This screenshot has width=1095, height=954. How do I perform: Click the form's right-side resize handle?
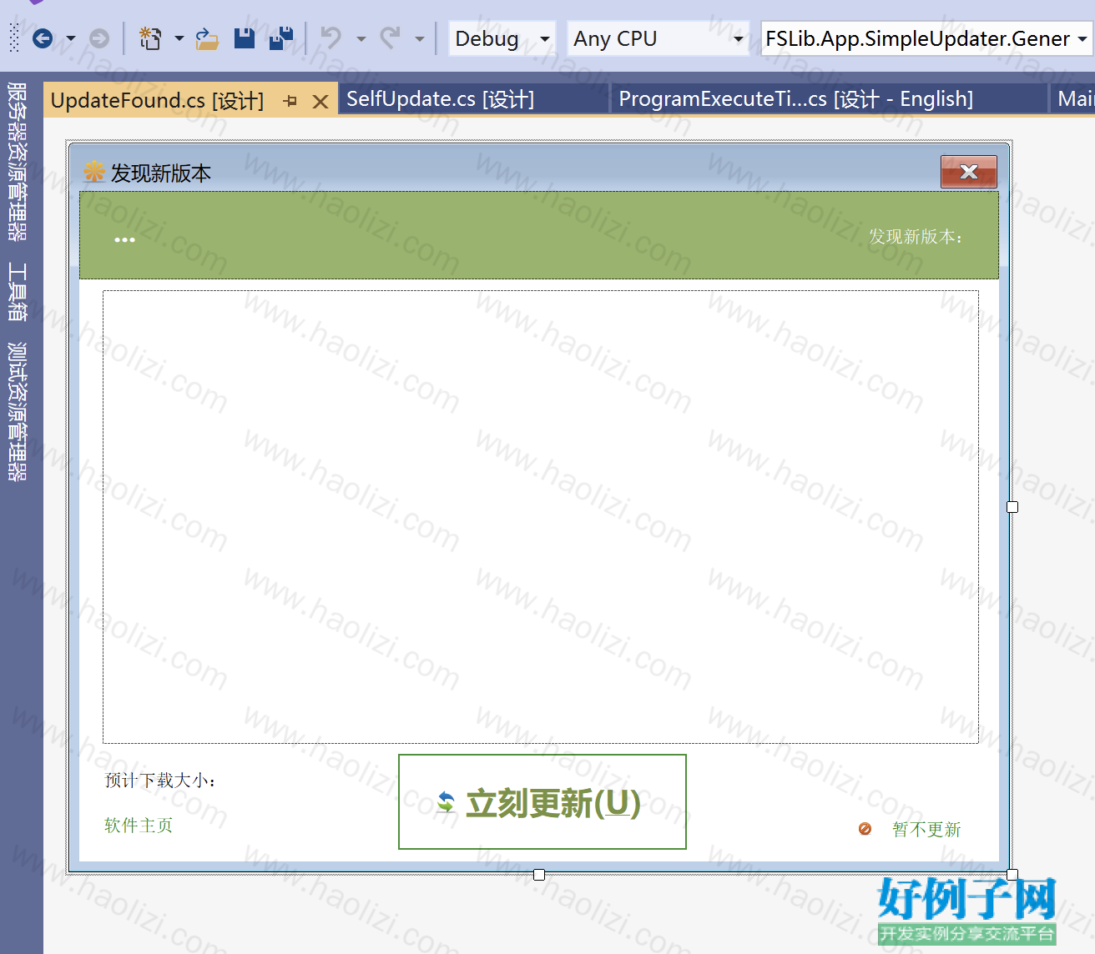point(1012,507)
